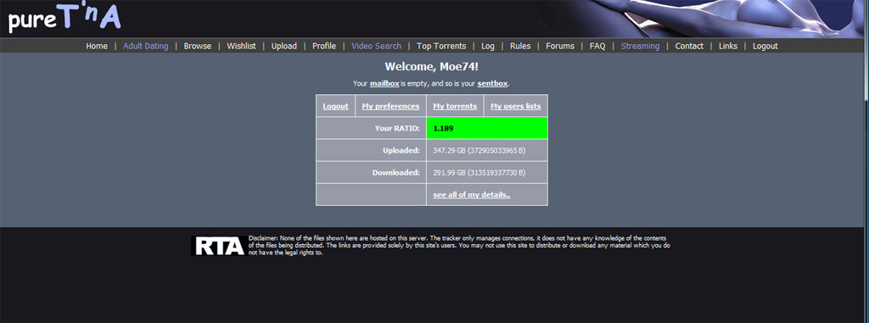The image size is (869, 323).
Task: Open My torrents link
Action: coord(455,106)
